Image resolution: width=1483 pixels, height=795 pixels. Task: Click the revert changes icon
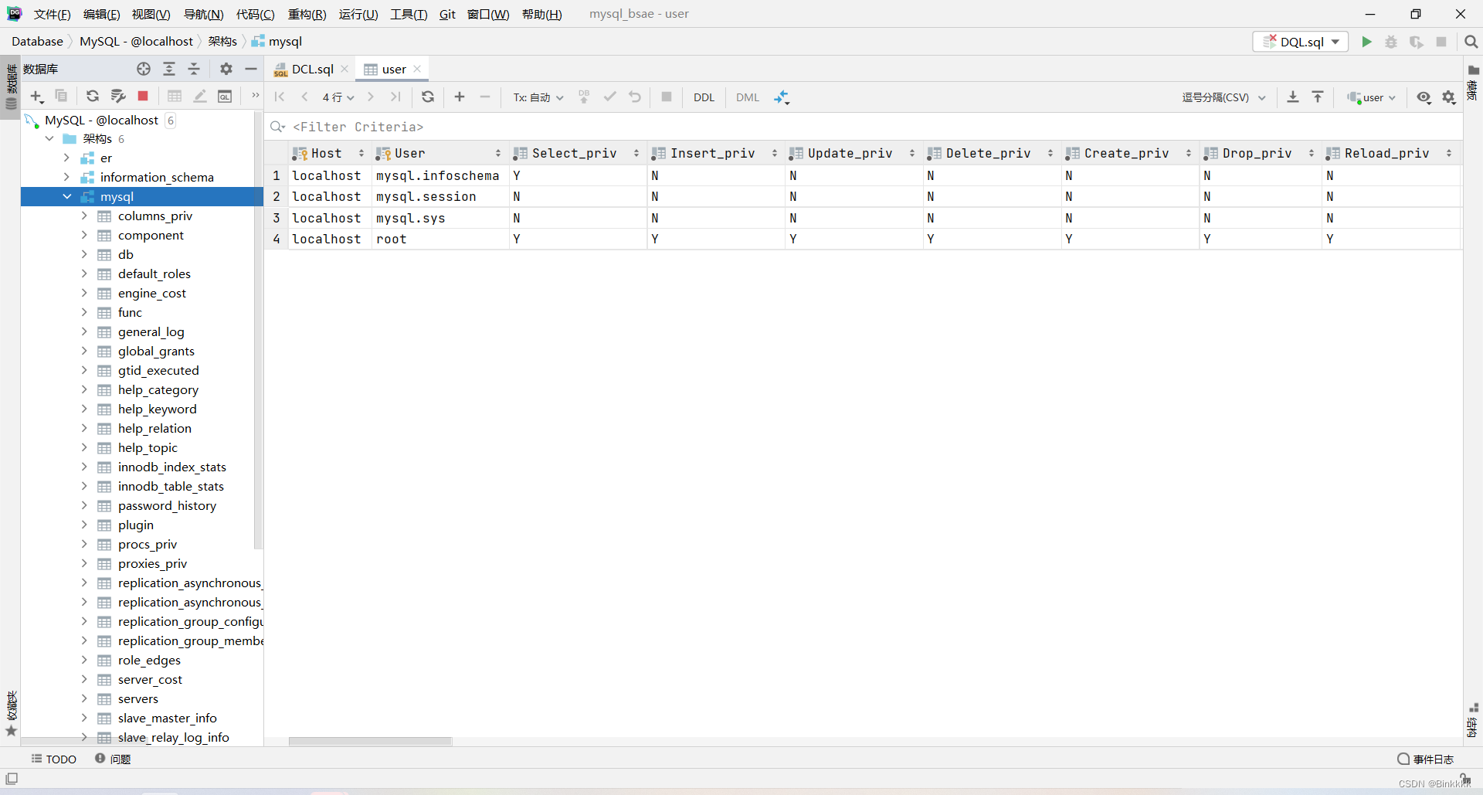click(x=635, y=97)
